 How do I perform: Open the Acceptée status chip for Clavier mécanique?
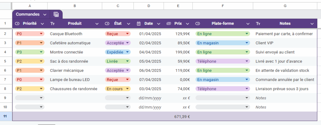point(118,70)
